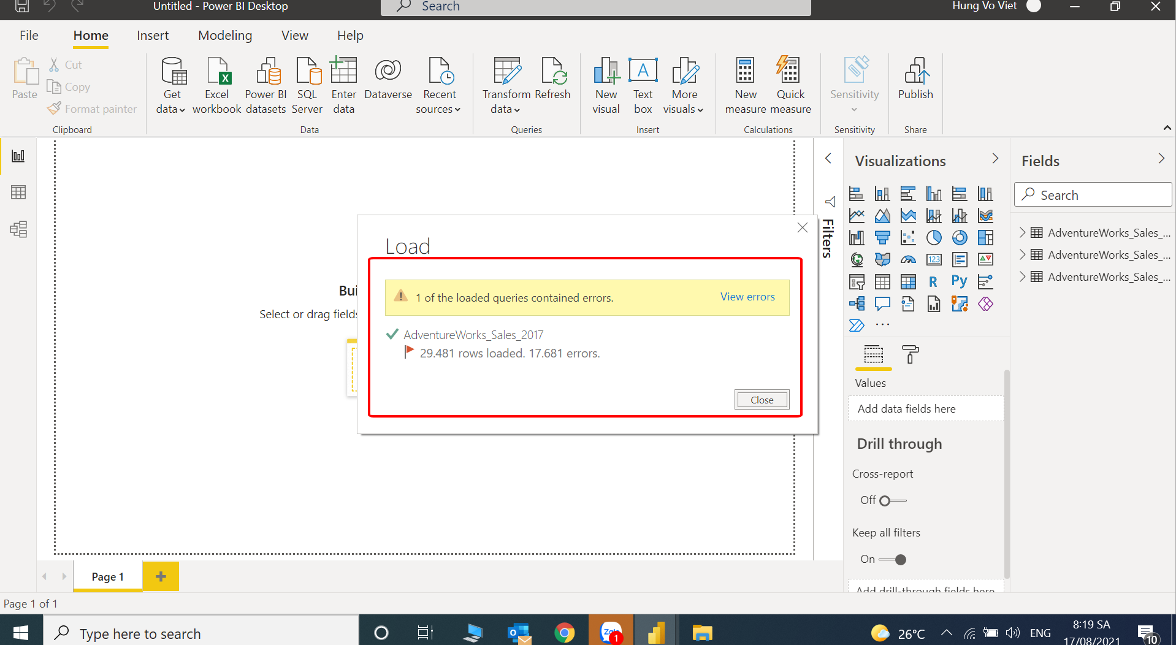Select the Power Apps visual

pos(985,304)
